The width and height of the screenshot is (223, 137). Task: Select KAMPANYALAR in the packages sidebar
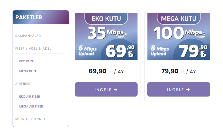[x=28, y=36]
